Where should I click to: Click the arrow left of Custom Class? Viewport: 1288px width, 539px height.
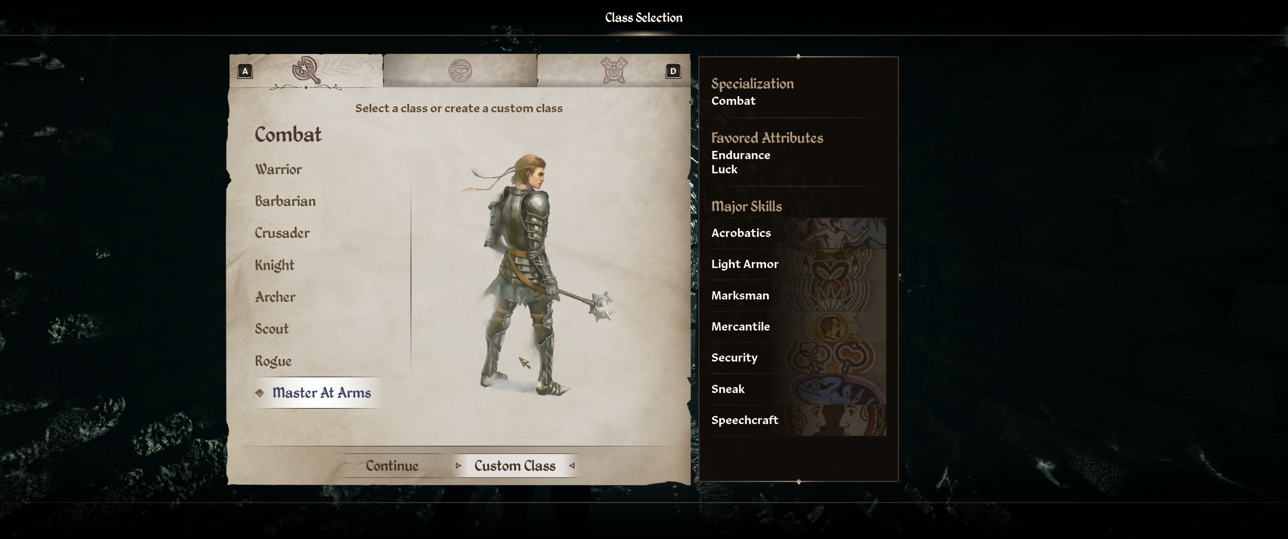click(x=459, y=466)
